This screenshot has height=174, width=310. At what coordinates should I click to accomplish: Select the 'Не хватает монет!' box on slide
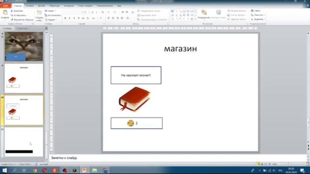point(136,75)
